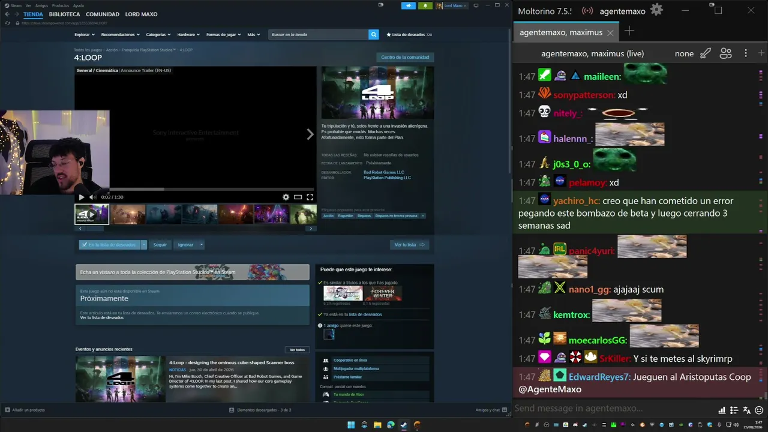Expand wishlist options dropdown arrow
The height and width of the screenshot is (432, 768).
tap(144, 245)
